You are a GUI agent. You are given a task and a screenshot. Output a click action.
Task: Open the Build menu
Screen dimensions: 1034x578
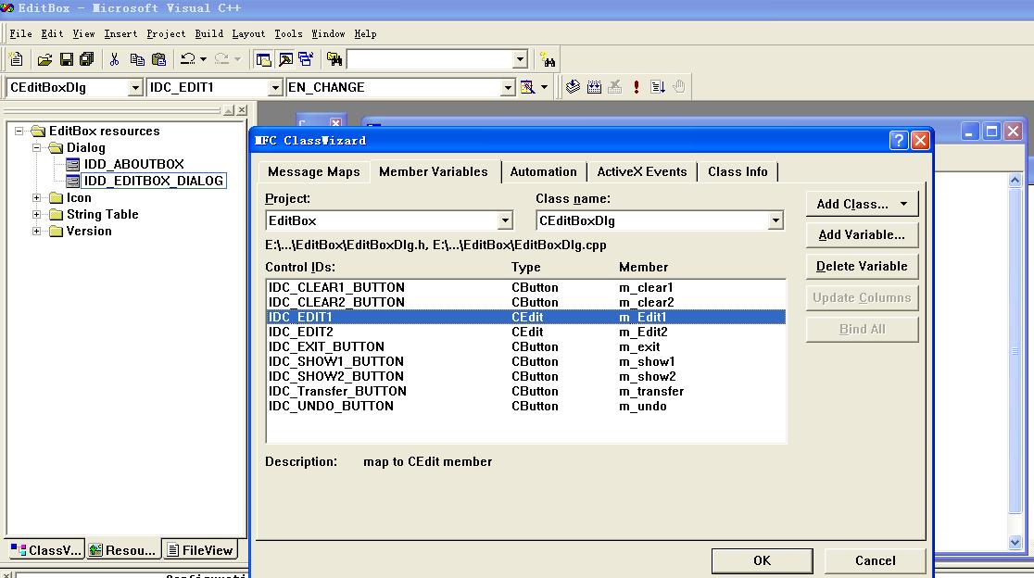[x=208, y=33]
